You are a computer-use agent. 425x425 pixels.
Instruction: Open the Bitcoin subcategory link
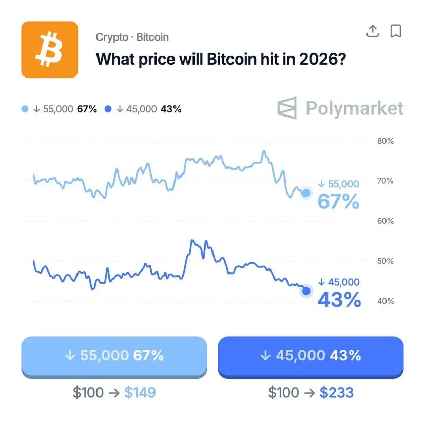coord(152,37)
